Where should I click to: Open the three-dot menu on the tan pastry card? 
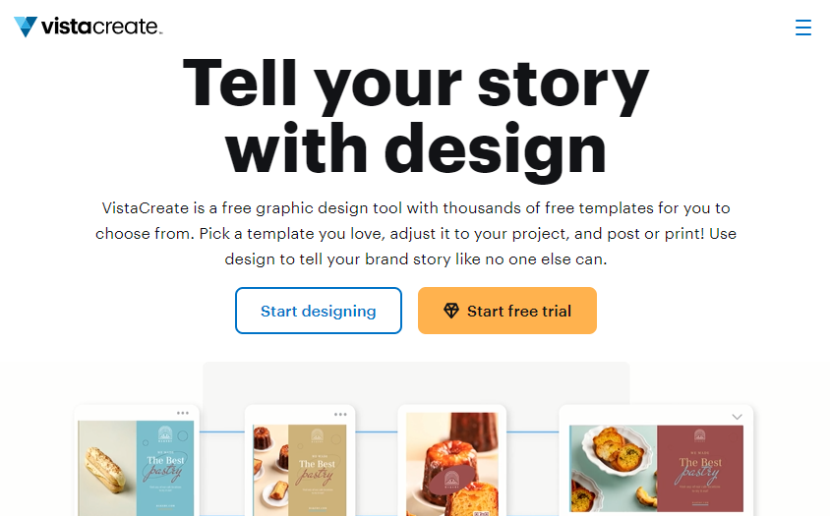[340, 414]
